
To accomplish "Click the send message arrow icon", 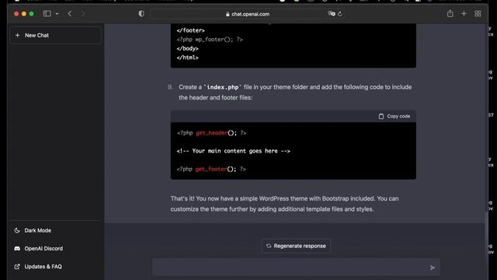I will 433,268.
